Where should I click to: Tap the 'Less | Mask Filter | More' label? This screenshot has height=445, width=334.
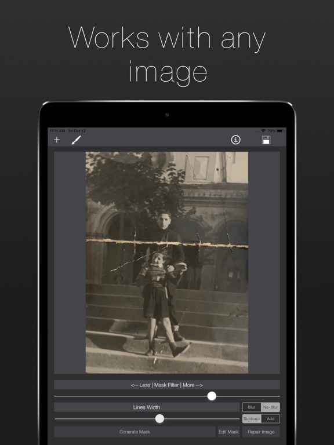167,385
